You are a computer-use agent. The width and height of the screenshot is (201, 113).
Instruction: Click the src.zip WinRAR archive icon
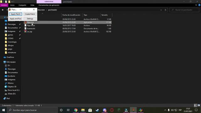[25, 31]
